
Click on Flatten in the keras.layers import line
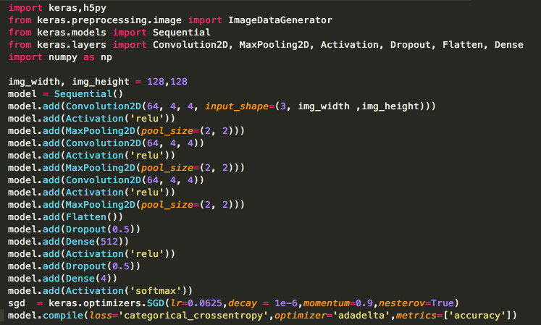pos(464,44)
